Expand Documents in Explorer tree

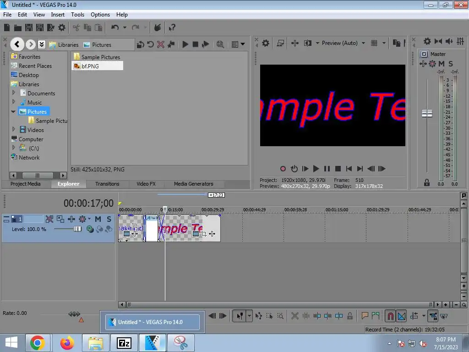14,93
